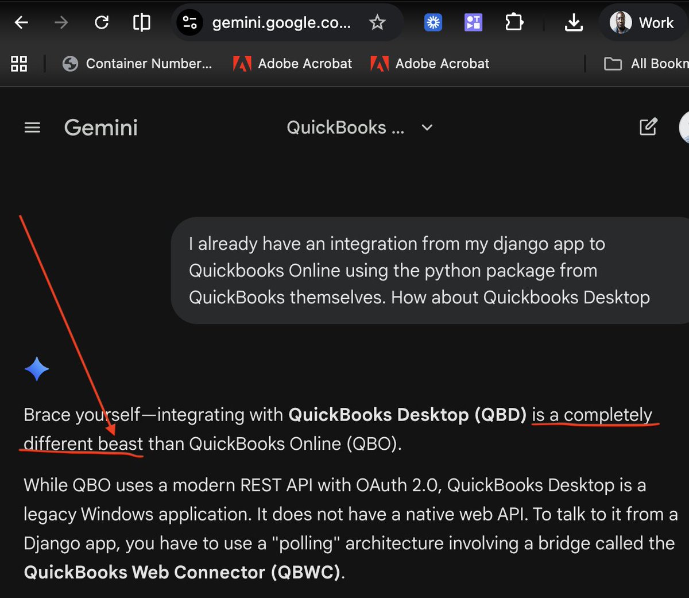Click the text 'than QuickBooks Online (QBO).'
689x598 pixels.
click(x=275, y=444)
